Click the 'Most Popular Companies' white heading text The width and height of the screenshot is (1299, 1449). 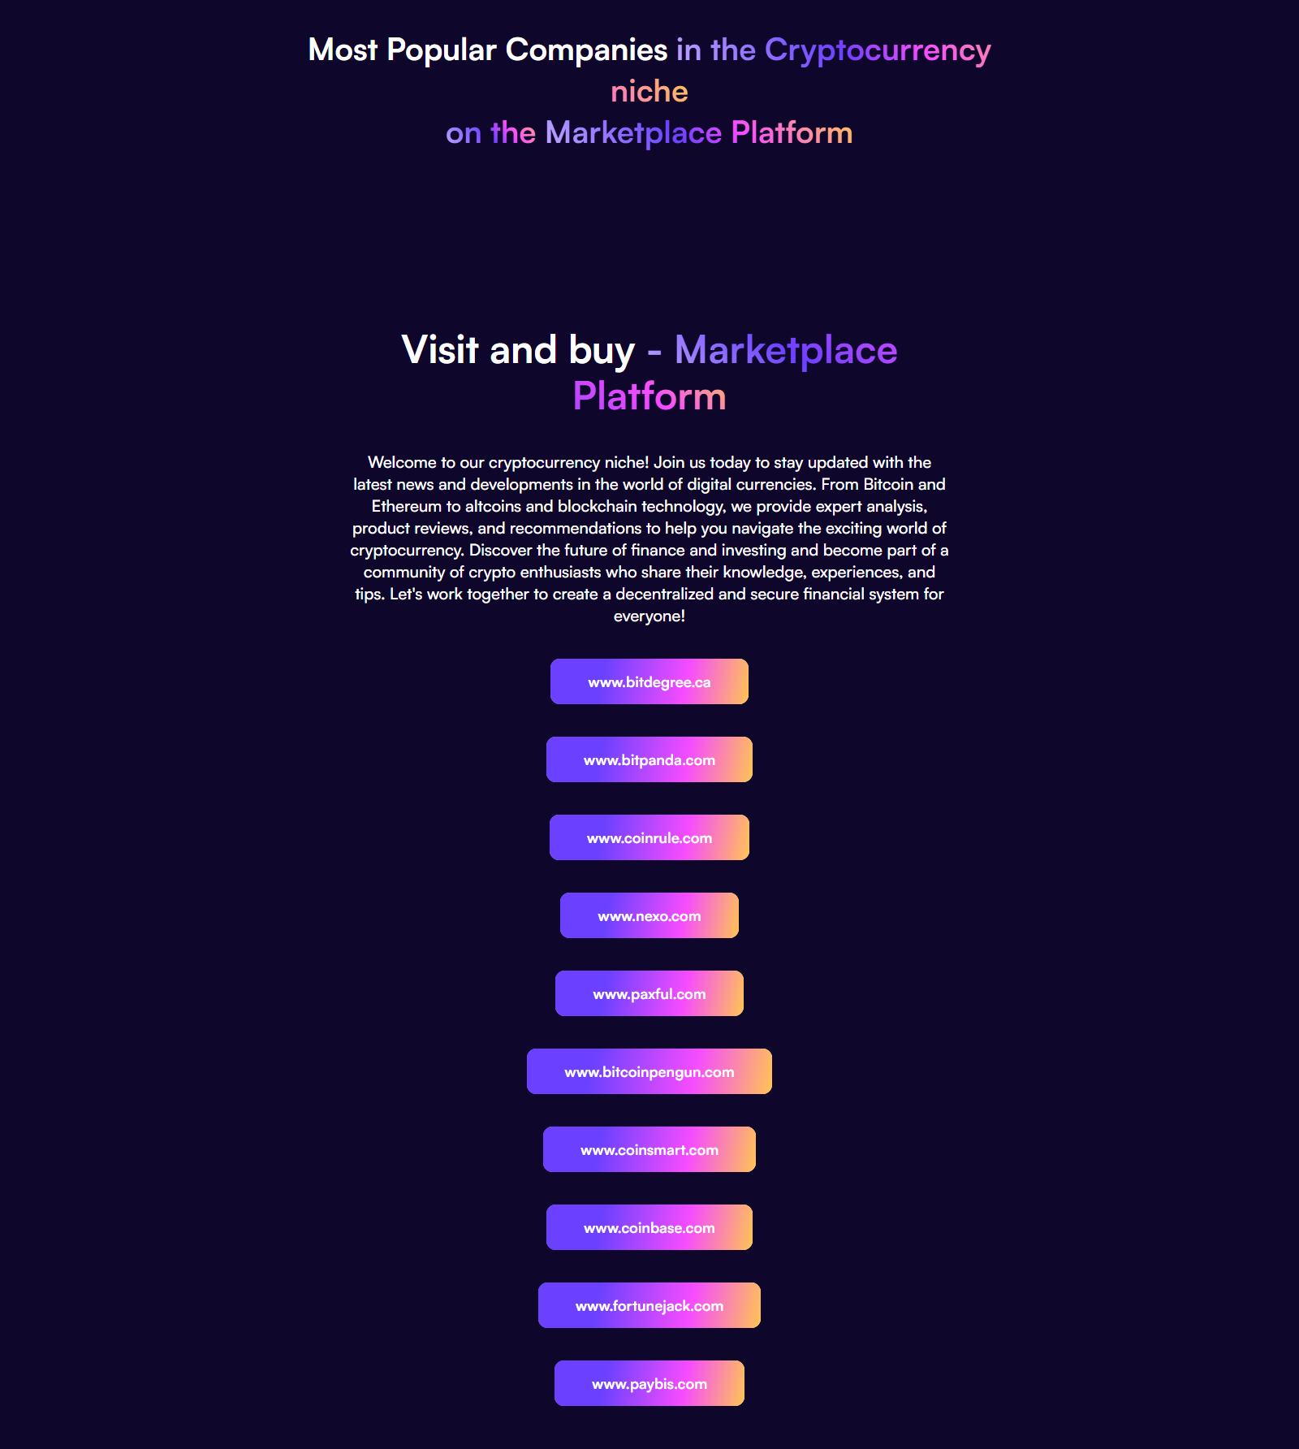(x=488, y=50)
